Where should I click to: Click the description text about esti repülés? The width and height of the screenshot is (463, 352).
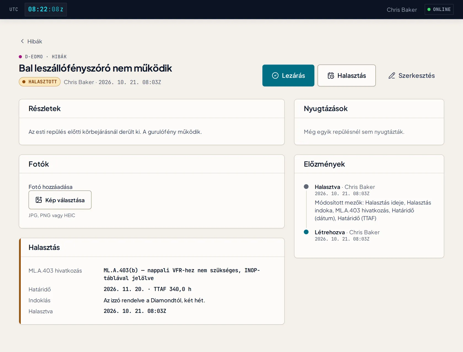[115, 132]
